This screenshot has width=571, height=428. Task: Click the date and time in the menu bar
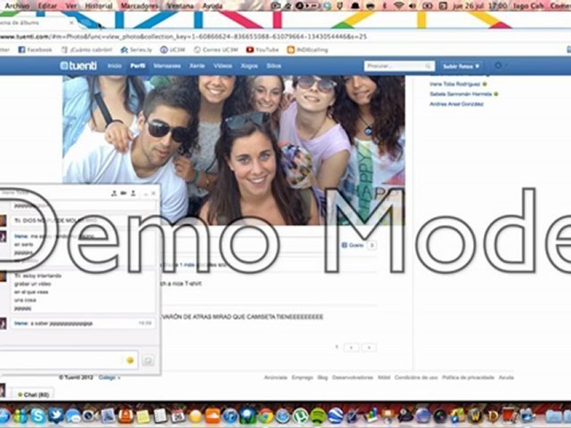pyautogui.click(x=480, y=6)
